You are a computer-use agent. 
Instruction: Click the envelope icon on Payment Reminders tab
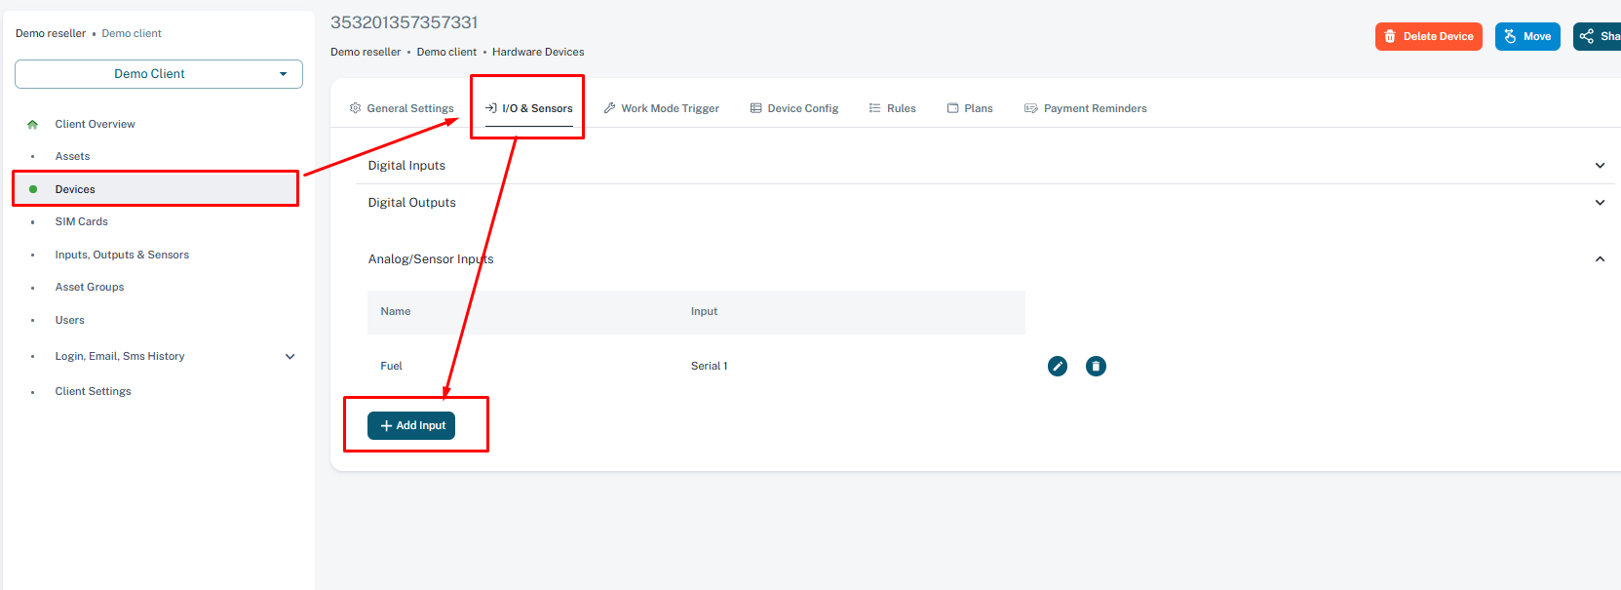(x=1030, y=108)
